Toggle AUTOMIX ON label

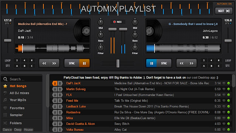224,4
